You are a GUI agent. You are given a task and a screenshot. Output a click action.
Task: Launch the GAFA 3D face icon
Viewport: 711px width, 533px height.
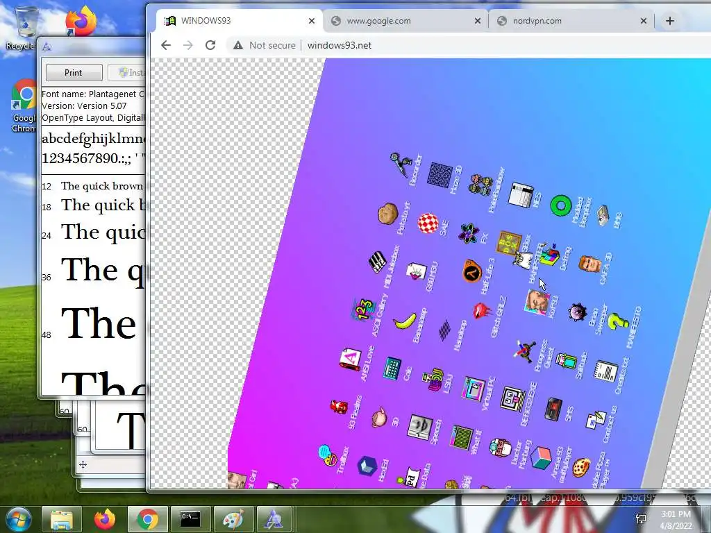pyautogui.click(x=589, y=264)
